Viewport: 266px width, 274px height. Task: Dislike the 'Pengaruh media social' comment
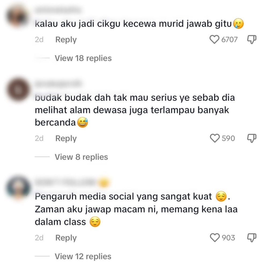[x=252, y=238]
